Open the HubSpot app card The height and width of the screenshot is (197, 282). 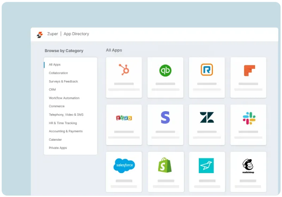click(x=124, y=77)
